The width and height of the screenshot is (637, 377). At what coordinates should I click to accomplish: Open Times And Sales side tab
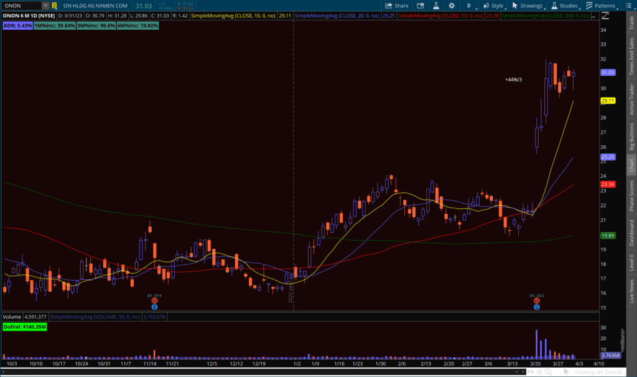point(631,57)
